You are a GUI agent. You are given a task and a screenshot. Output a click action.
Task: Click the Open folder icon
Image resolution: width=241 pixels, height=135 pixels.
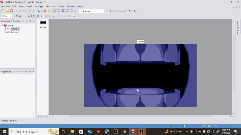(x=7, y=11)
